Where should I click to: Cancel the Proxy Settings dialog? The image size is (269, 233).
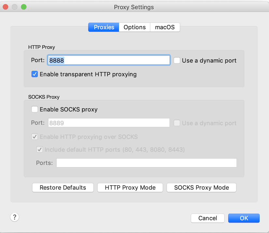tap(207, 218)
